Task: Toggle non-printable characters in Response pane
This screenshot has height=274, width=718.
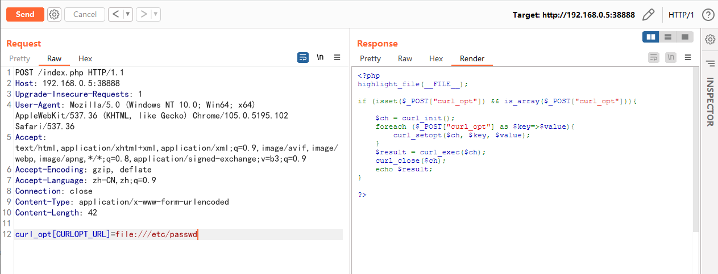Action: click(671, 57)
